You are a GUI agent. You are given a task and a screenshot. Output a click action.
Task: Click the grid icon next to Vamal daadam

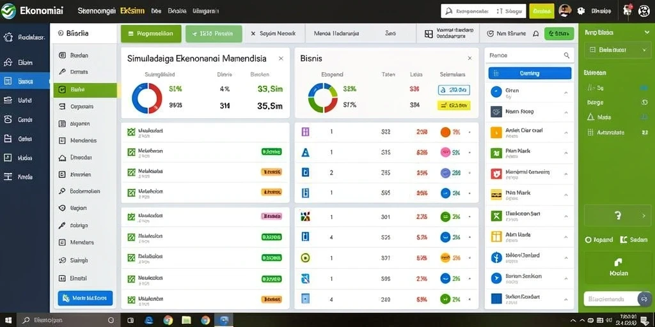click(x=429, y=34)
